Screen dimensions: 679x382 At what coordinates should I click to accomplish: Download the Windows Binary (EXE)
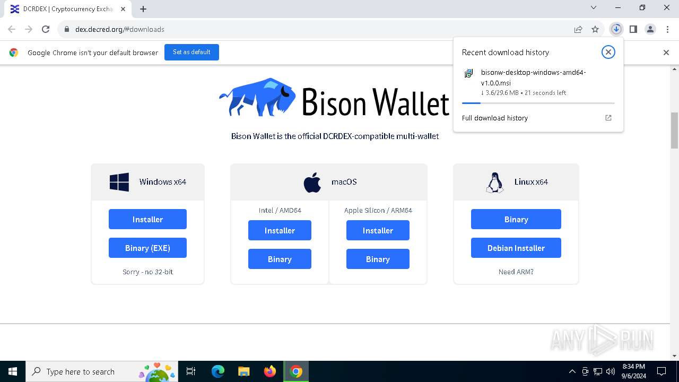pos(147,248)
